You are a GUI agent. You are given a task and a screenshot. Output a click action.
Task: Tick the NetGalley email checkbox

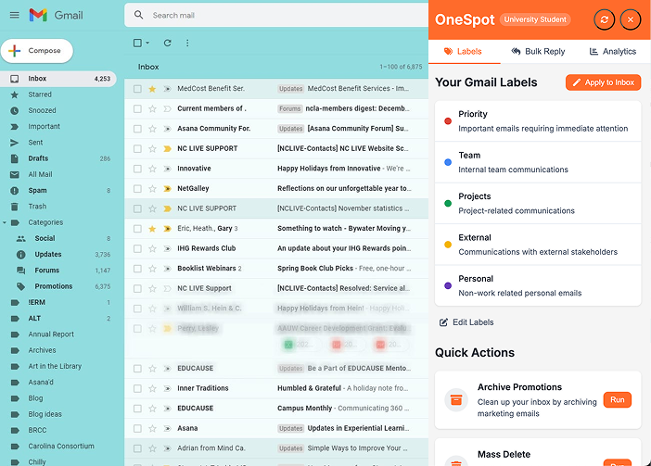pos(137,189)
